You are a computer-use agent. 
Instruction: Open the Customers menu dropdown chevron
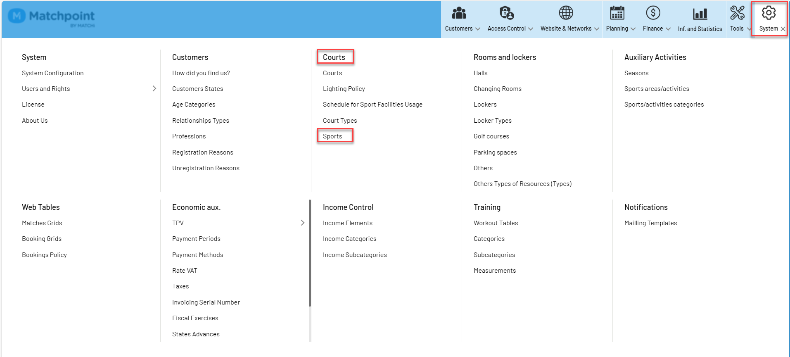478,29
